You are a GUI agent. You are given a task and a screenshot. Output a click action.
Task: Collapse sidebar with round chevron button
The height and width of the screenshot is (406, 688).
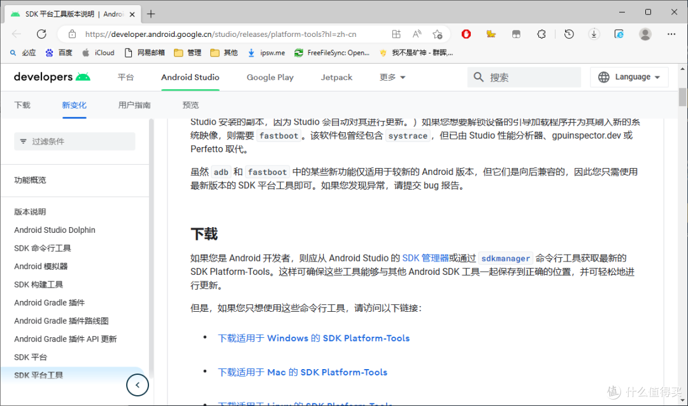[138, 385]
